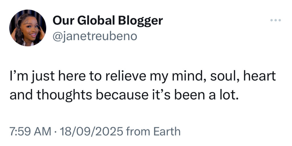The image size is (292, 146).
Task: Click the 'from Earth' location label
Action: [x=153, y=131]
